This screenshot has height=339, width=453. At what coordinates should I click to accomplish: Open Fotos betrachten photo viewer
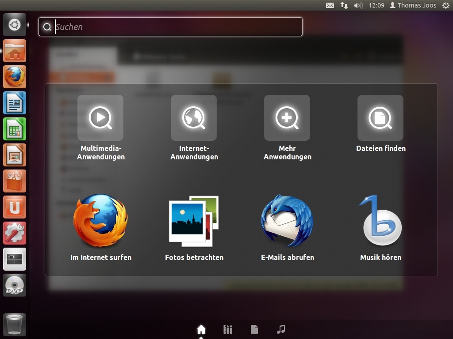[194, 221]
